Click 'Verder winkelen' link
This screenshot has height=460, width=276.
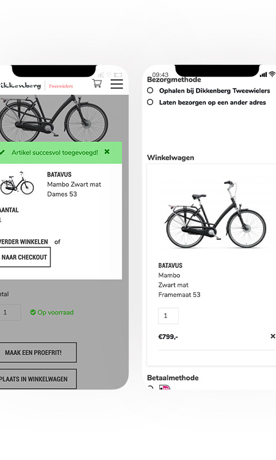point(24,241)
